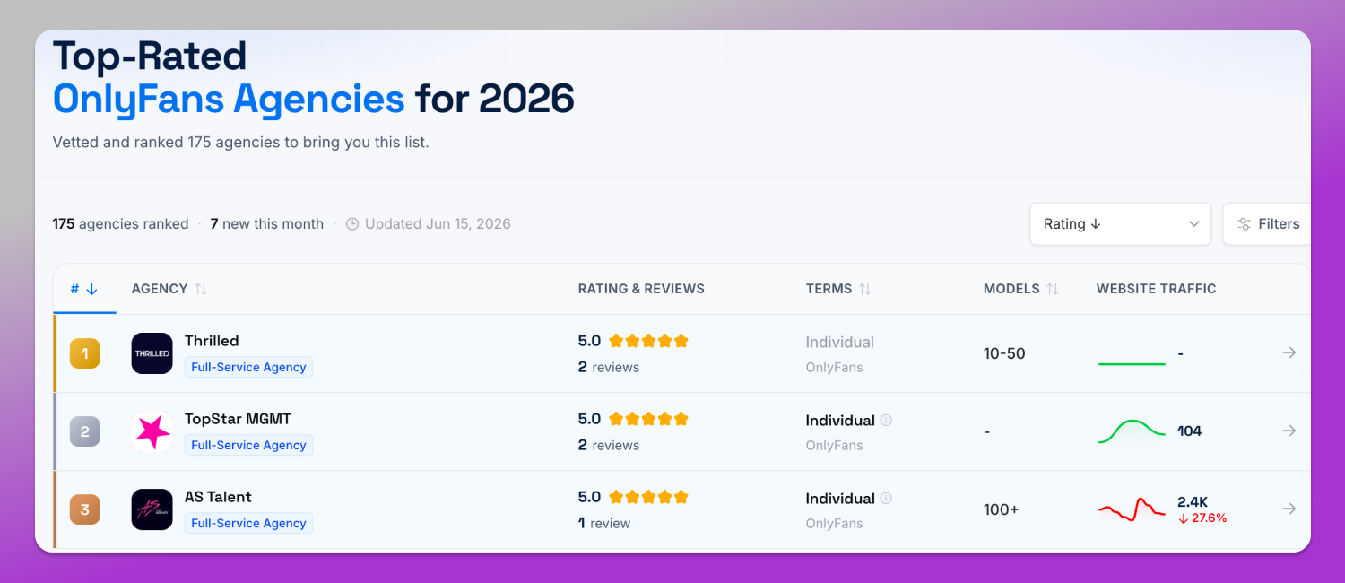Click the AS Talent logo
Screen dimensions: 1345x583
tap(152, 509)
